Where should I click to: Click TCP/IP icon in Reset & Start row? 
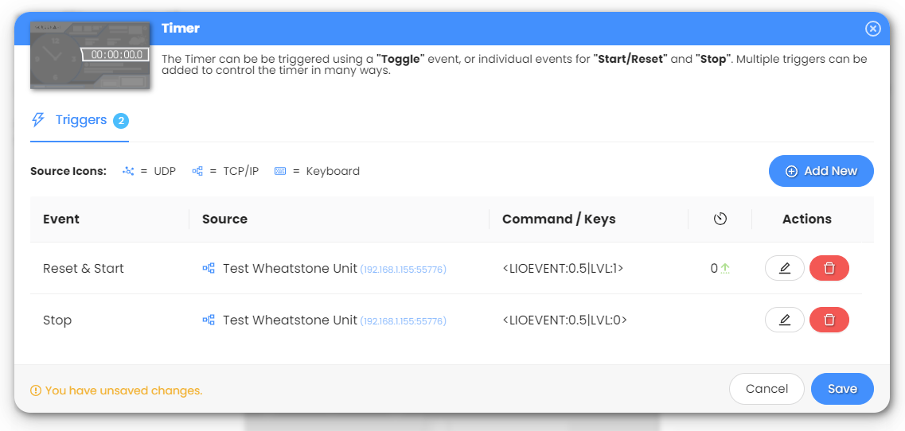pos(209,269)
